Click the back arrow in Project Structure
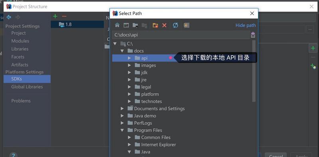The height and width of the screenshot is (157, 319). [x=9, y=17]
